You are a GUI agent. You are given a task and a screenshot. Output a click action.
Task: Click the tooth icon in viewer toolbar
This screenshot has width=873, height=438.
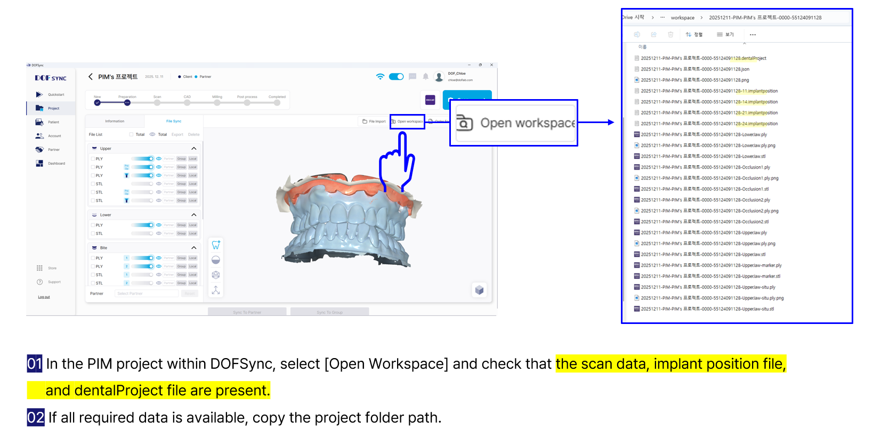[x=216, y=245]
